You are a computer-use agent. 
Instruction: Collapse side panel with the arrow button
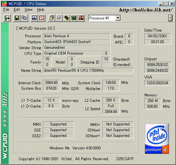coord(170,18)
